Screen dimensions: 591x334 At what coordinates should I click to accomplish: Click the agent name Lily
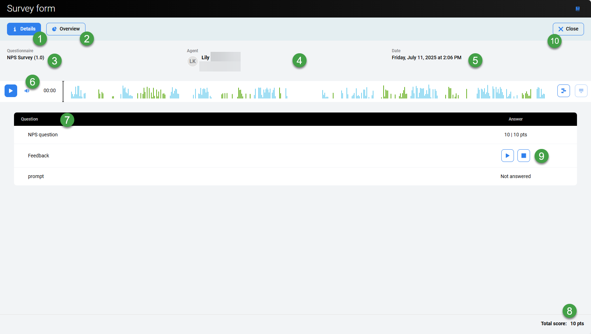click(205, 57)
